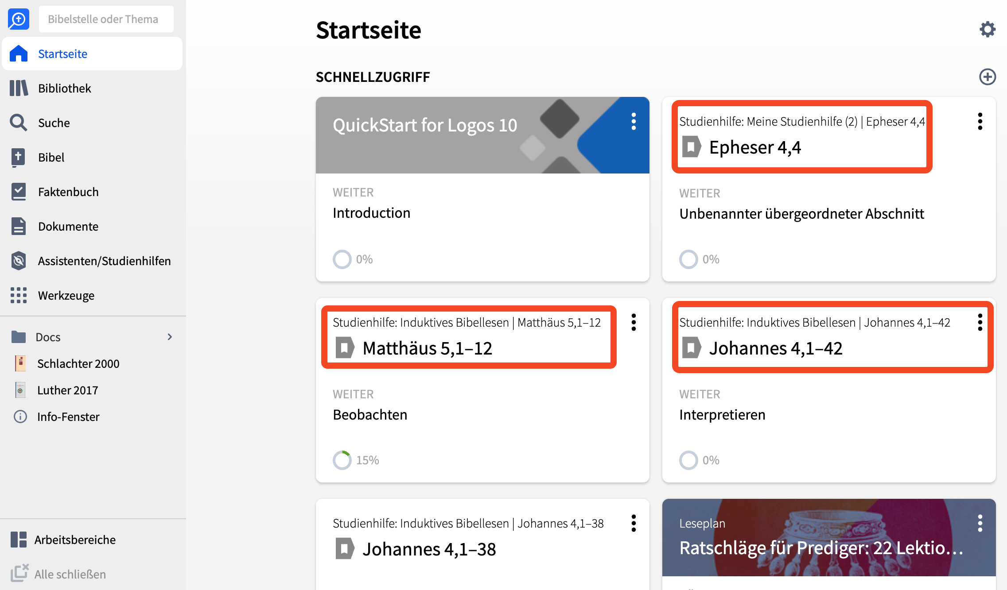Open options menu on QuickStart card
Image resolution: width=1007 pixels, height=590 pixels.
click(634, 121)
